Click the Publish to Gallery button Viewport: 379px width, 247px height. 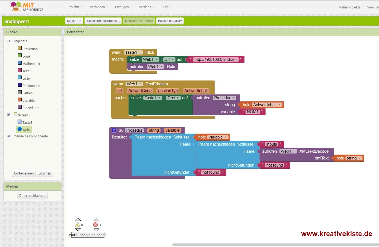click(x=170, y=21)
